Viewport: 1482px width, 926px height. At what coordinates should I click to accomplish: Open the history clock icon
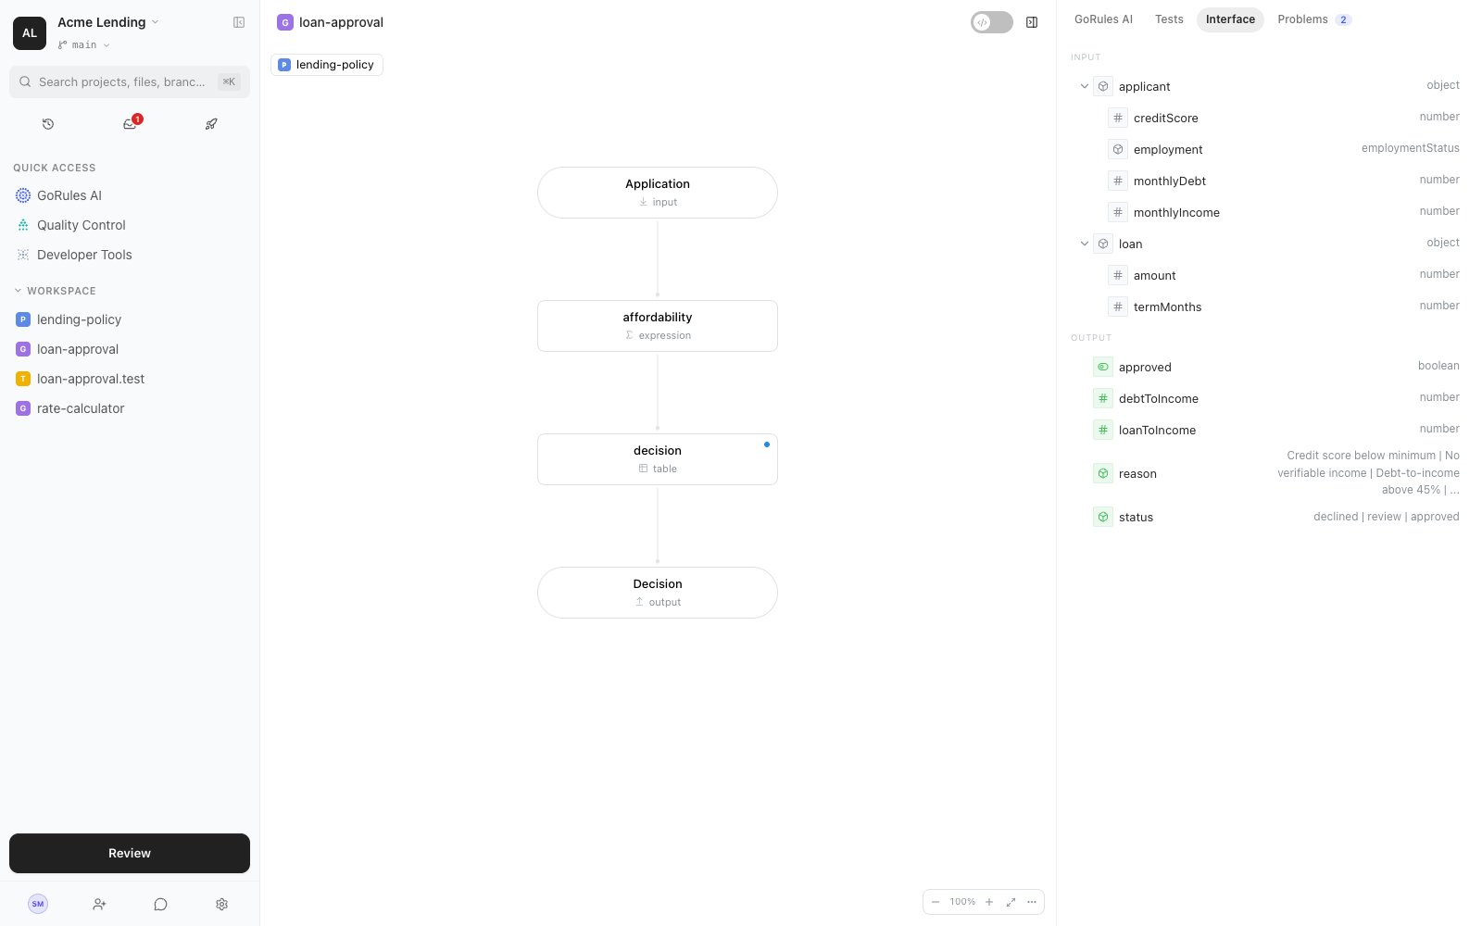48,124
